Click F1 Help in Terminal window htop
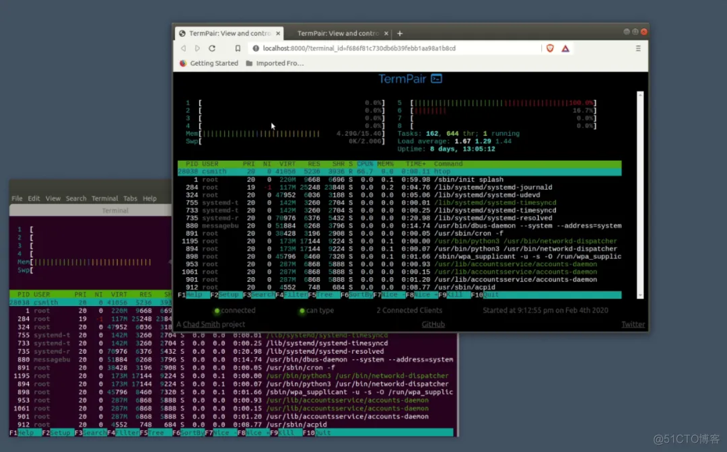Viewport: 727px width, 452px height. [26, 432]
